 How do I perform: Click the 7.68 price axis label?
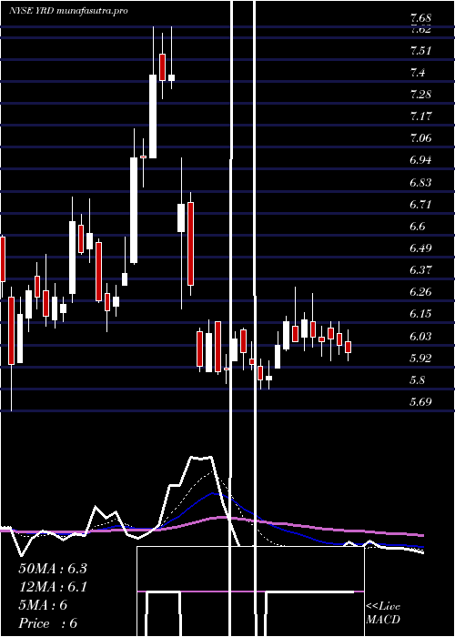[420, 18]
